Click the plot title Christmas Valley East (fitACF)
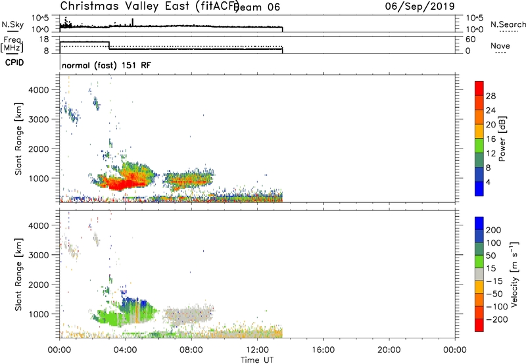This screenshot has height=364, width=526. [x=149, y=7]
